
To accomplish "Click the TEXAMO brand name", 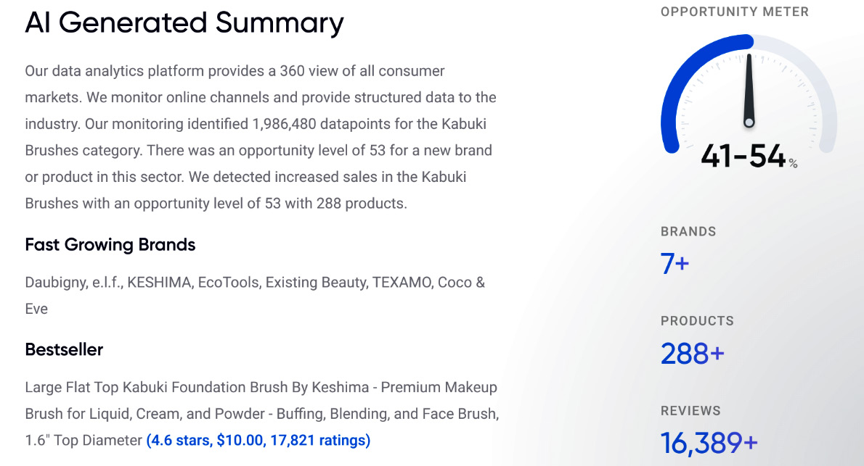I will pyautogui.click(x=401, y=282).
